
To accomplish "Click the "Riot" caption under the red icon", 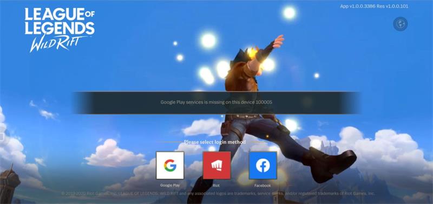I will point(216,185).
